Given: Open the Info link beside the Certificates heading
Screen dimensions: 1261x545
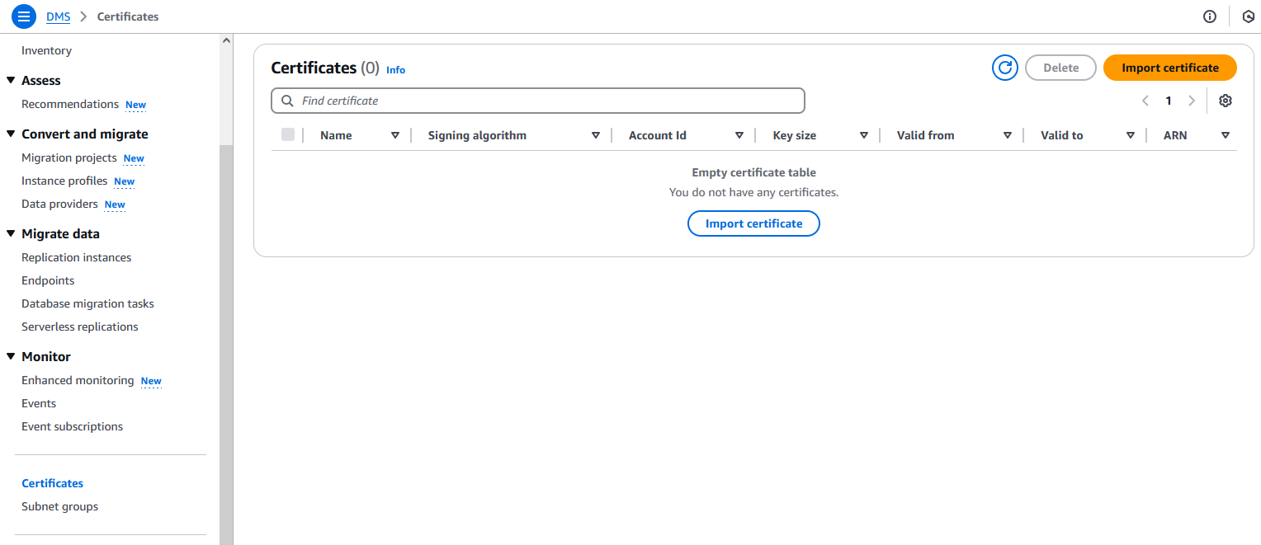Looking at the screenshot, I should (395, 69).
